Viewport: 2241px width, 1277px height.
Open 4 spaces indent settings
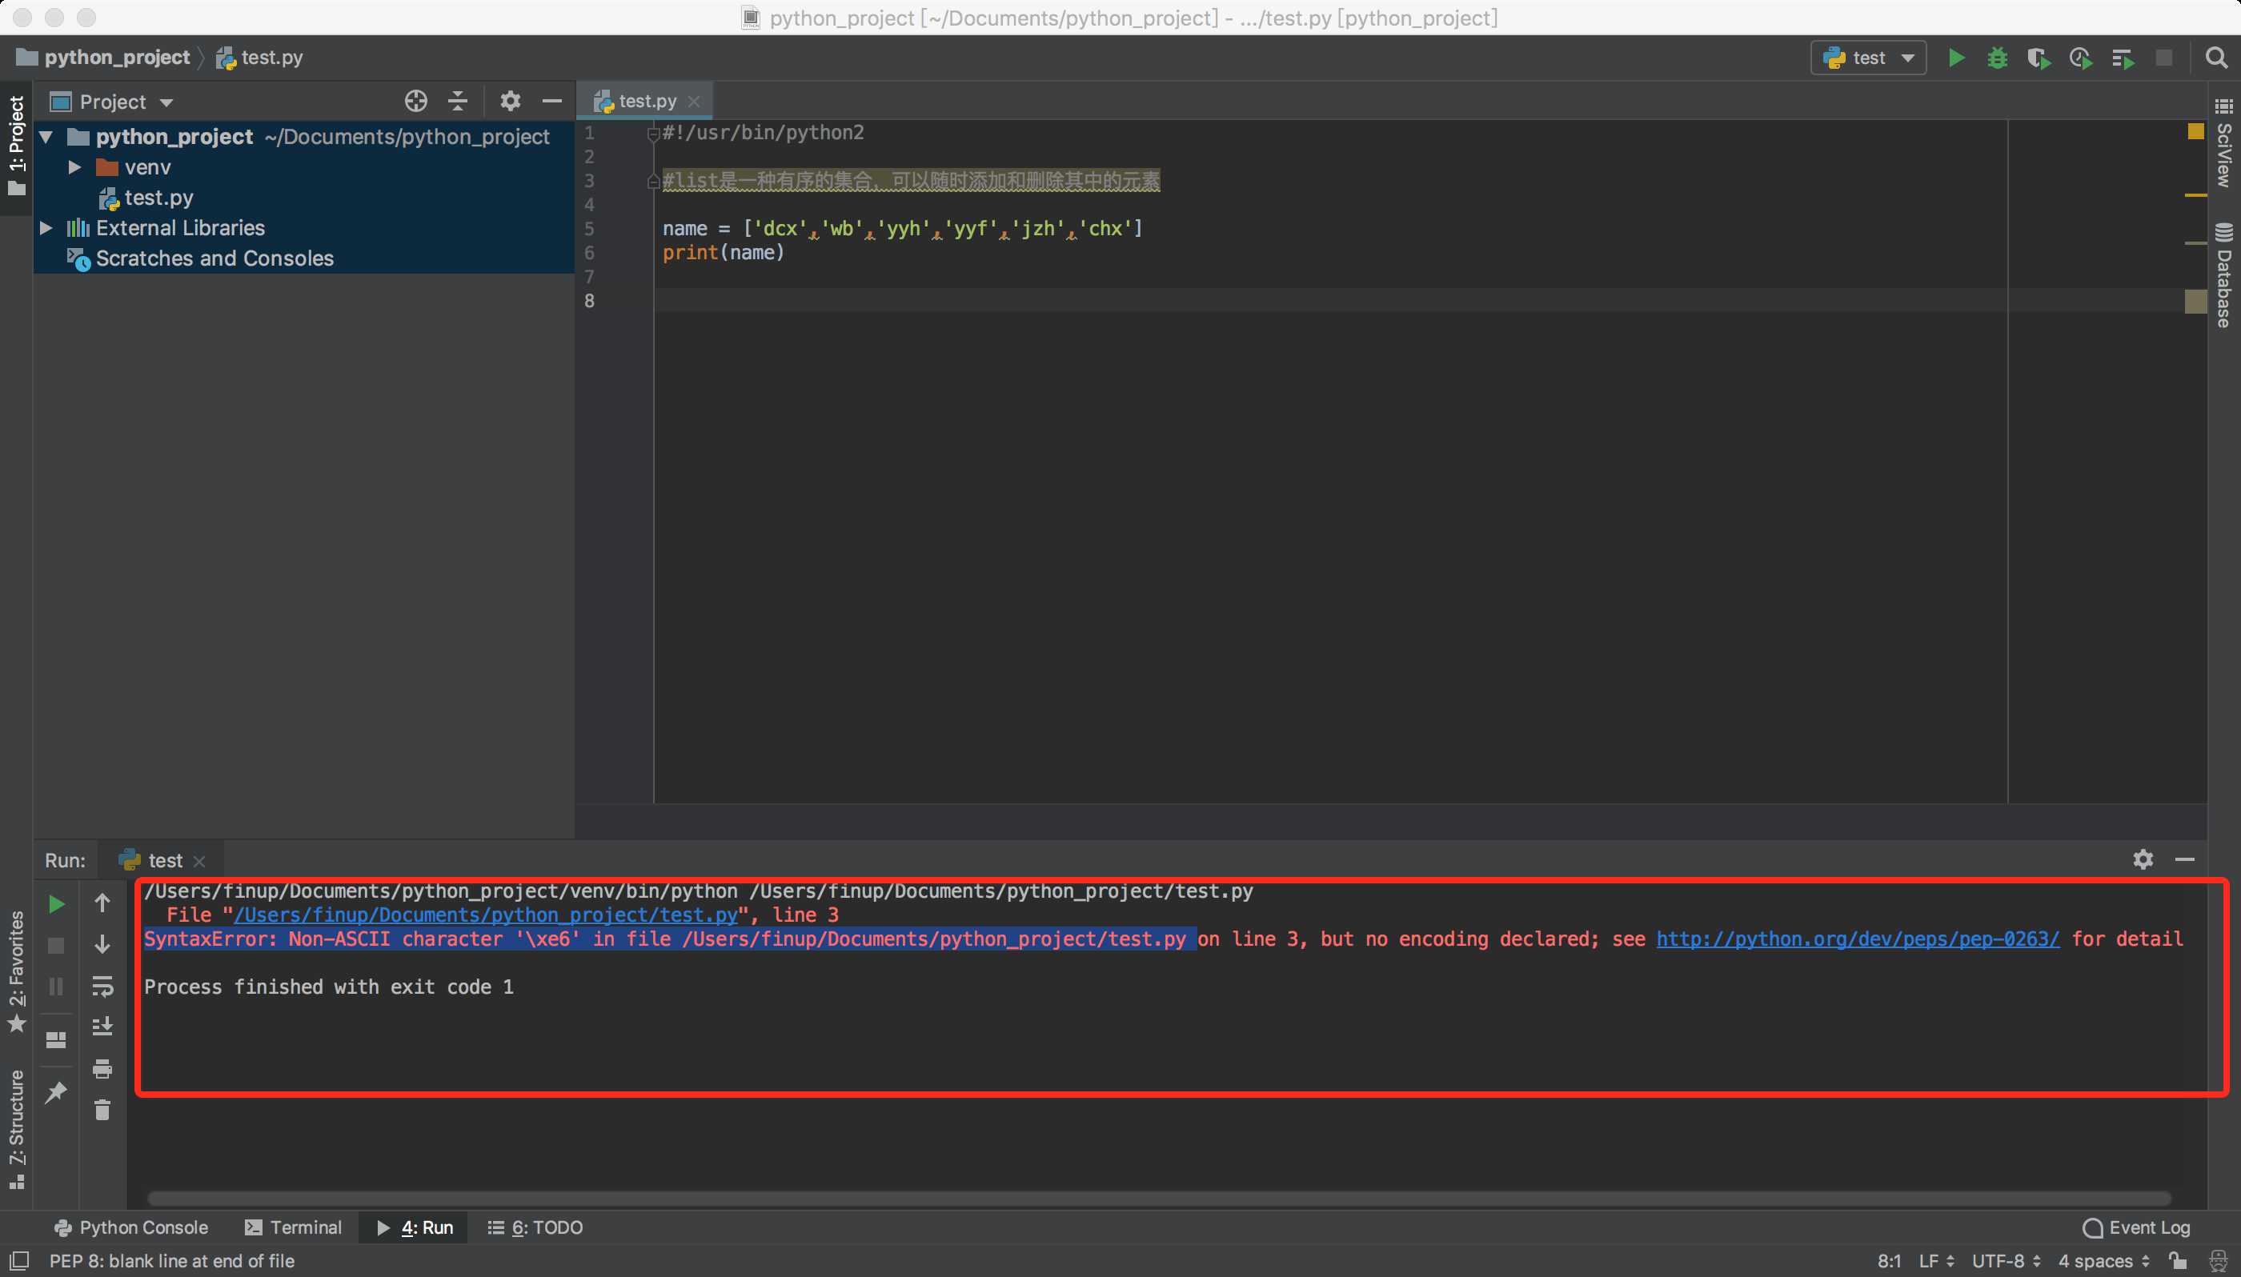point(2103,1260)
